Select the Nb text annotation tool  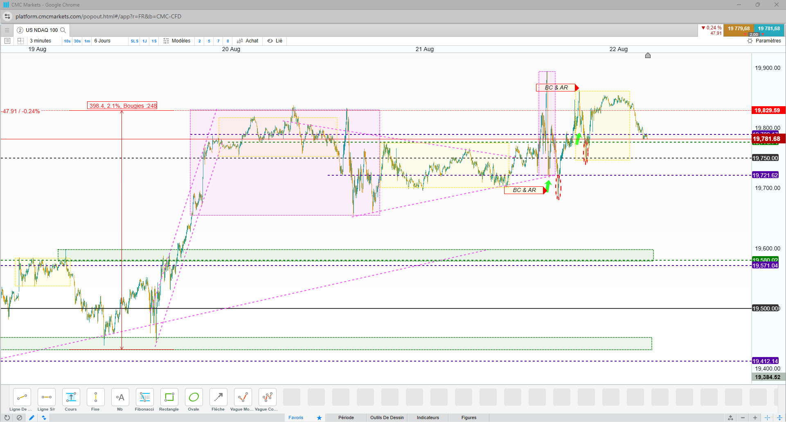click(x=120, y=397)
